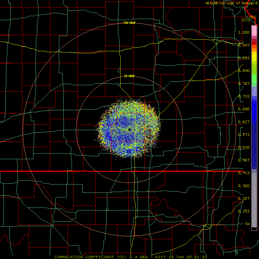Click the 0.893 legend value
The image size is (259, 259).
pos(244,58)
